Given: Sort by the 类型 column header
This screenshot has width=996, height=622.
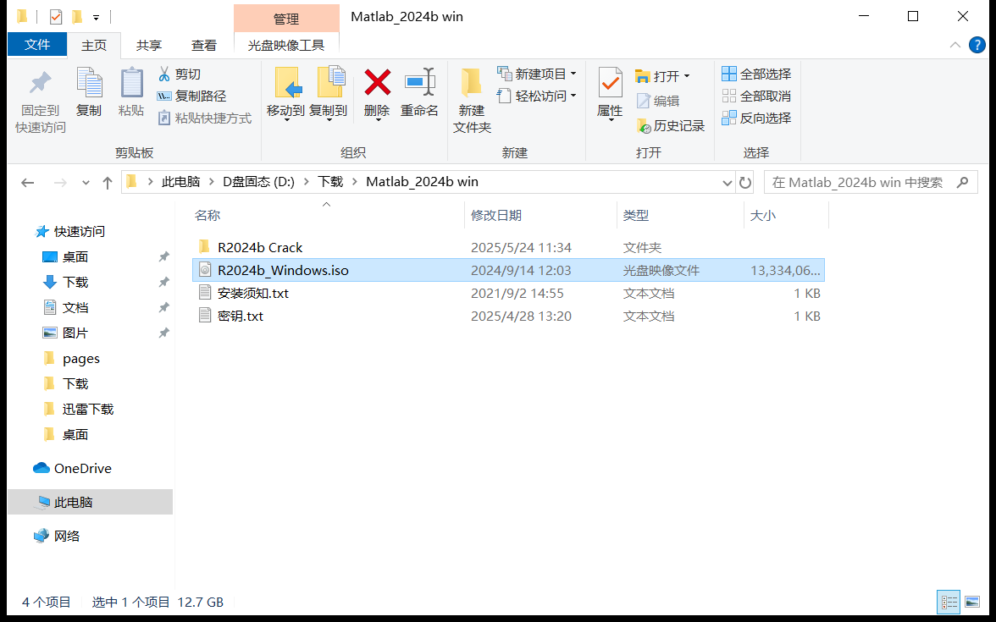Looking at the screenshot, I should [636, 215].
